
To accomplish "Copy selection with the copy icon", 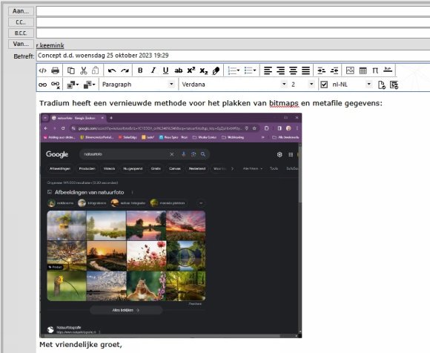I will [x=70, y=70].
